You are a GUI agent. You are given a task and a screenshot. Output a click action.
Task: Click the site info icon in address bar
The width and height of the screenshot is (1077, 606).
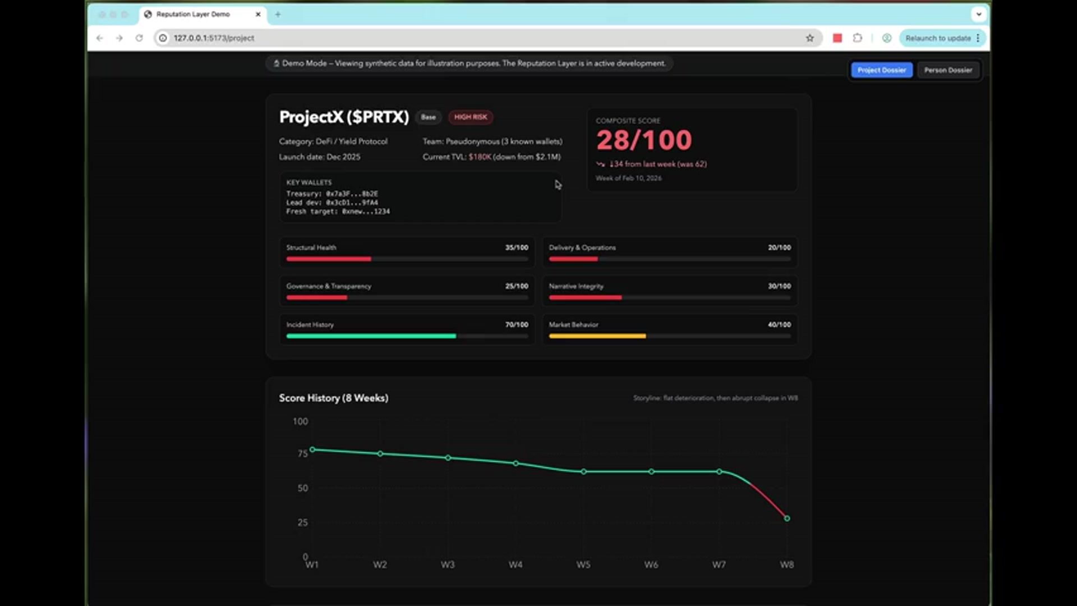[x=163, y=38]
